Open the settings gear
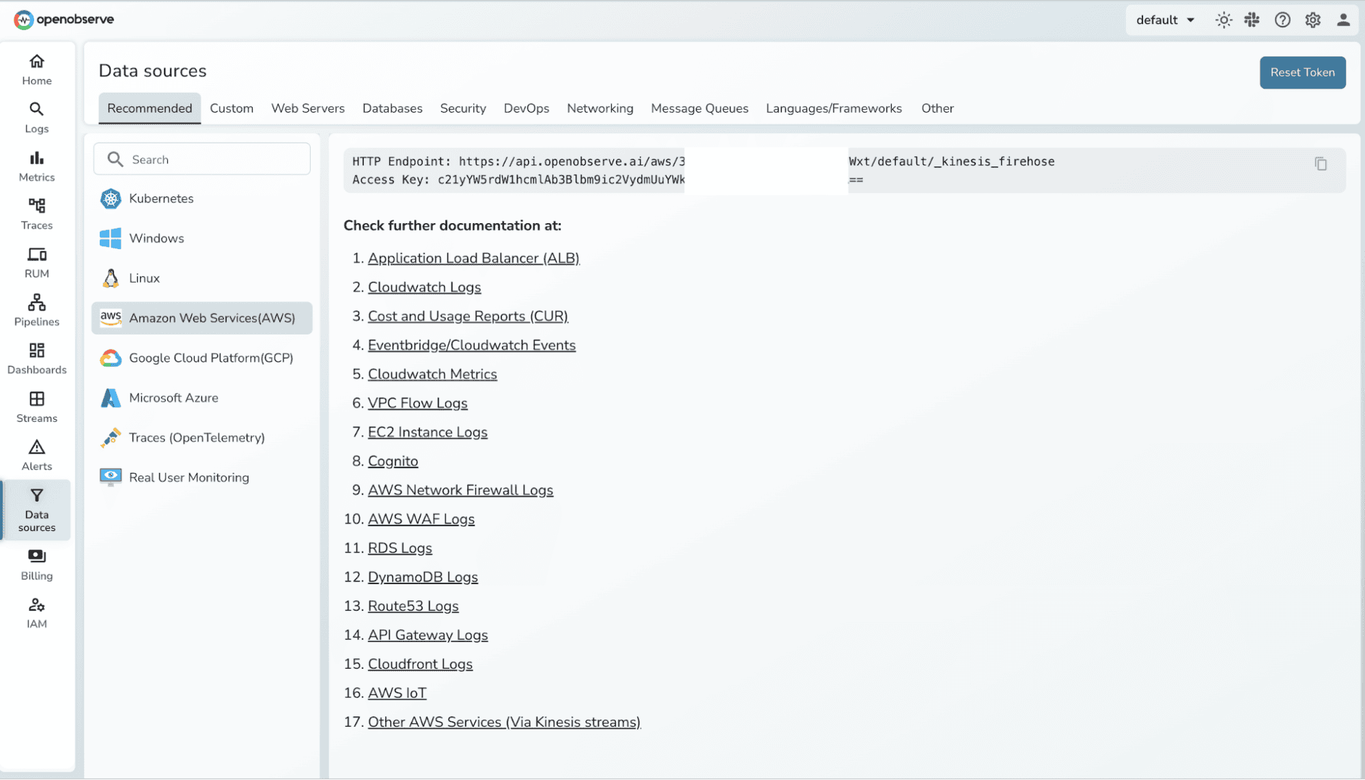Image resolution: width=1365 pixels, height=780 pixels. click(1312, 20)
